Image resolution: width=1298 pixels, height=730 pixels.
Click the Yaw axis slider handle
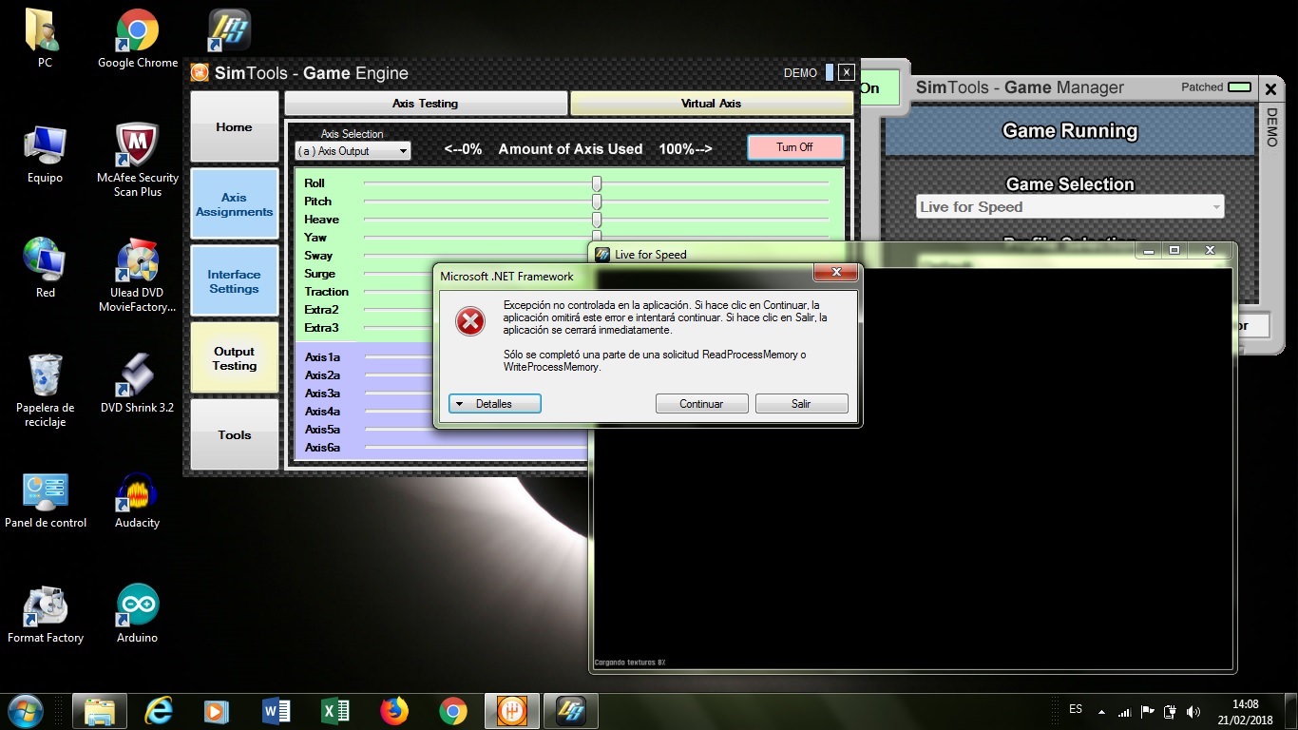[x=597, y=236]
